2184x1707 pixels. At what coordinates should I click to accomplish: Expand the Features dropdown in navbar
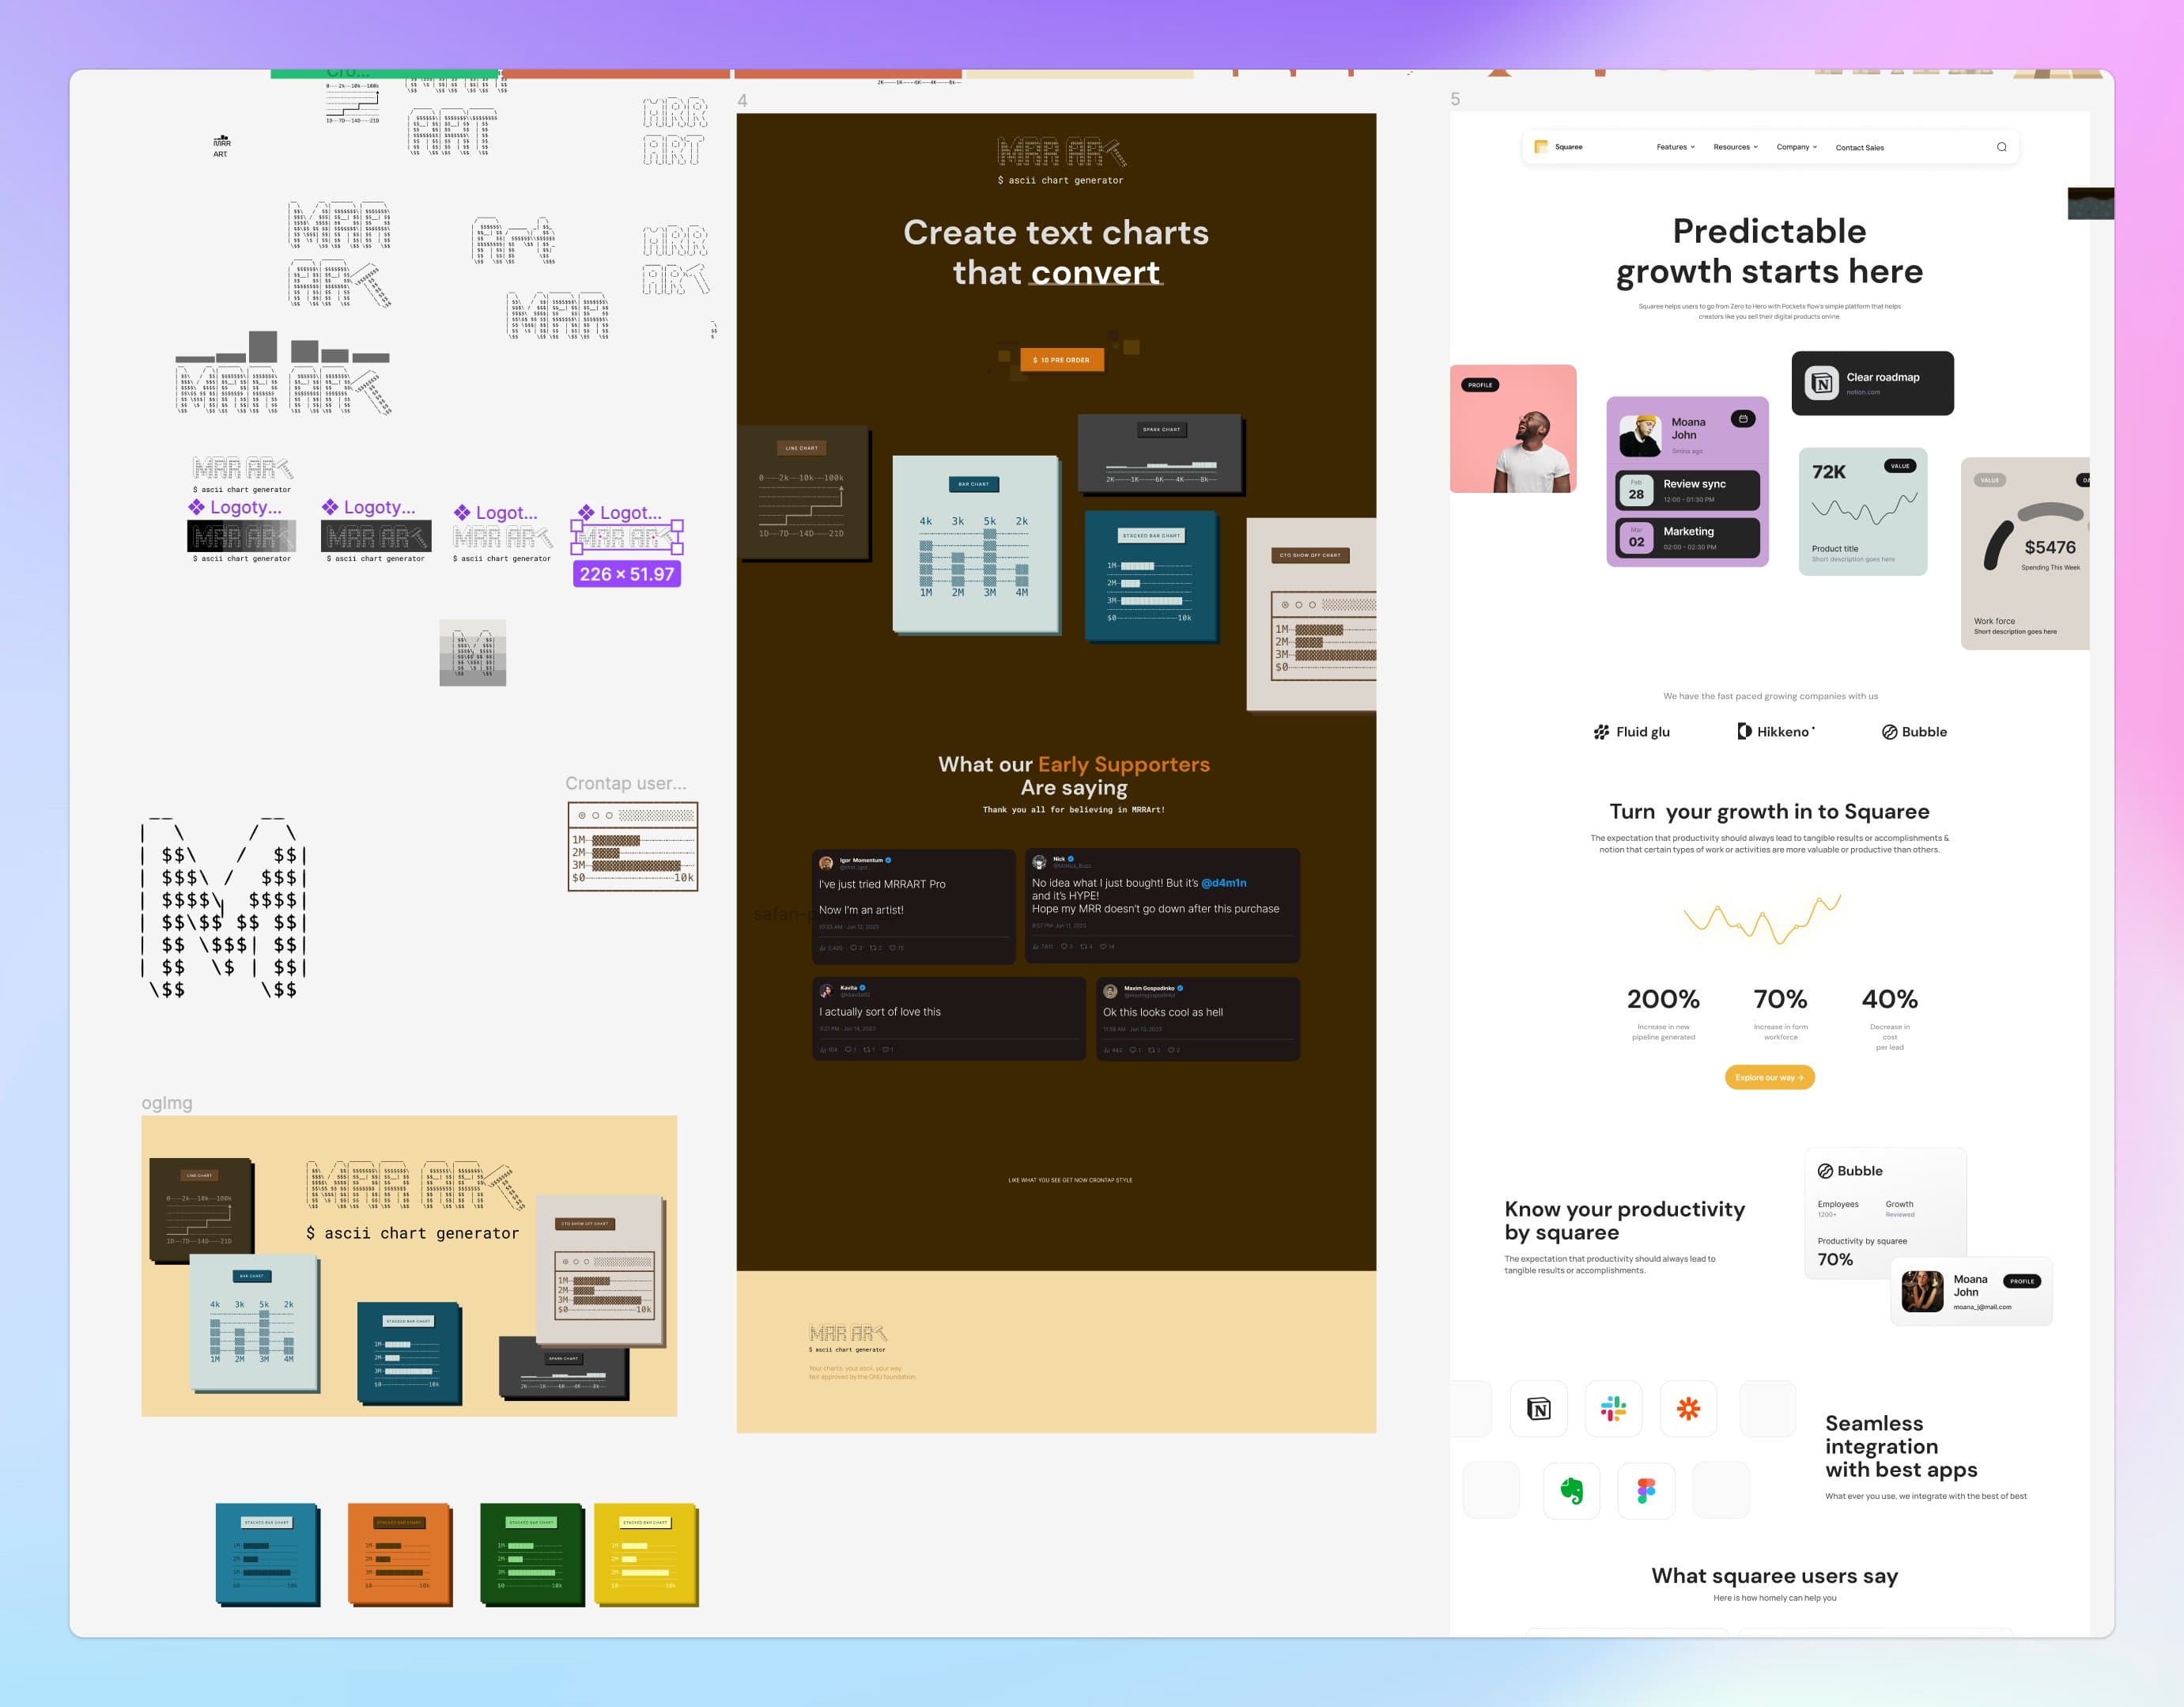coord(1675,147)
